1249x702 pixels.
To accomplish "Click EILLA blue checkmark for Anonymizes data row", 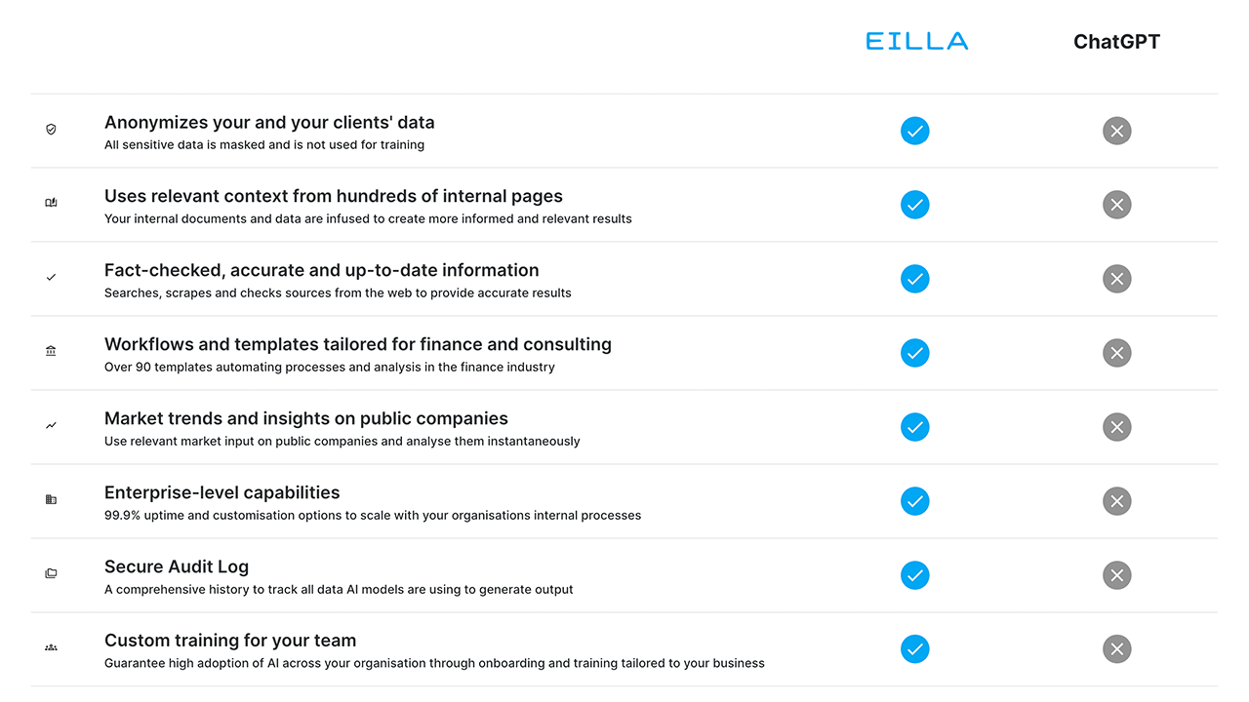I will pos(914,131).
